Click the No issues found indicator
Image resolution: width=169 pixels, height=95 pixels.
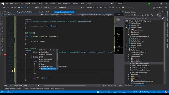[x=21, y=85]
